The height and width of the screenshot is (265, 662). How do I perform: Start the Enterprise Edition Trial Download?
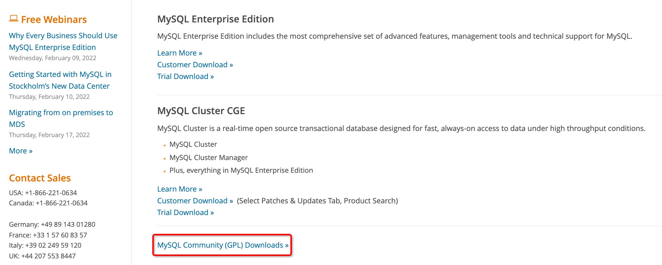point(185,76)
